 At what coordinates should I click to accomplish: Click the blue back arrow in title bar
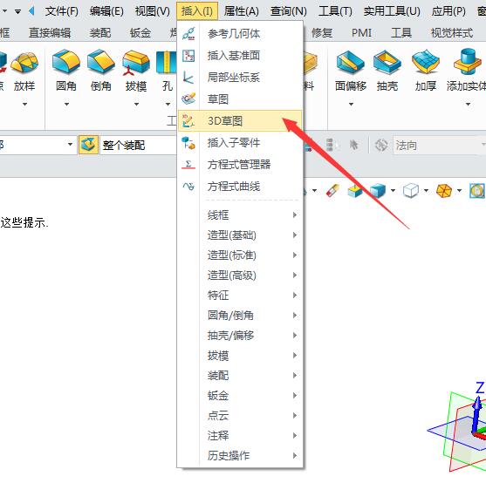click(x=31, y=11)
